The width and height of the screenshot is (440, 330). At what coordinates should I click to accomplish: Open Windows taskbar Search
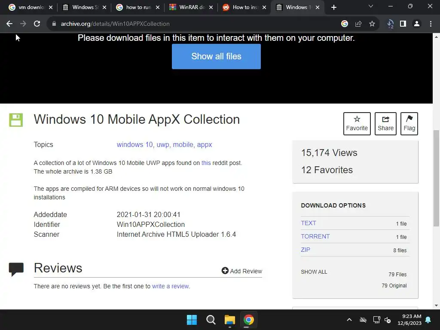tap(211, 320)
